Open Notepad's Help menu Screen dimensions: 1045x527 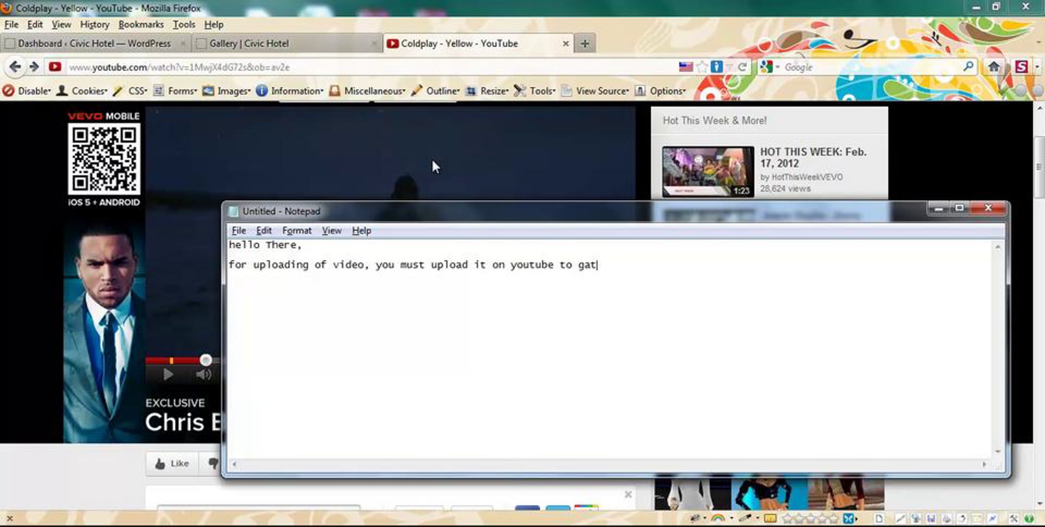click(361, 230)
